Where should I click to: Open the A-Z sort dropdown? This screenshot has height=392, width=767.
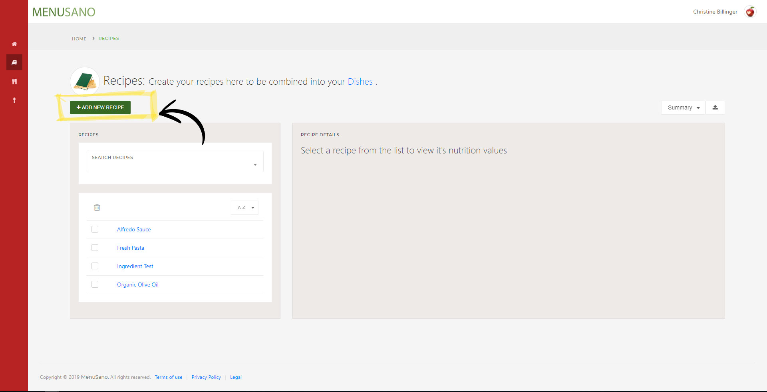click(x=244, y=208)
